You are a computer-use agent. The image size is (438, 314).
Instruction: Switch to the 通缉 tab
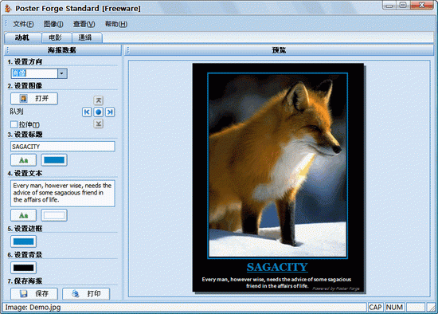point(87,37)
